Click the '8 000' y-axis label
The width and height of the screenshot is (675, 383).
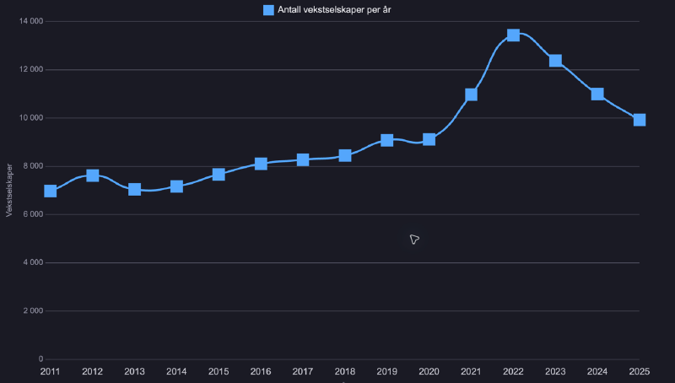pyautogui.click(x=33, y=166)
